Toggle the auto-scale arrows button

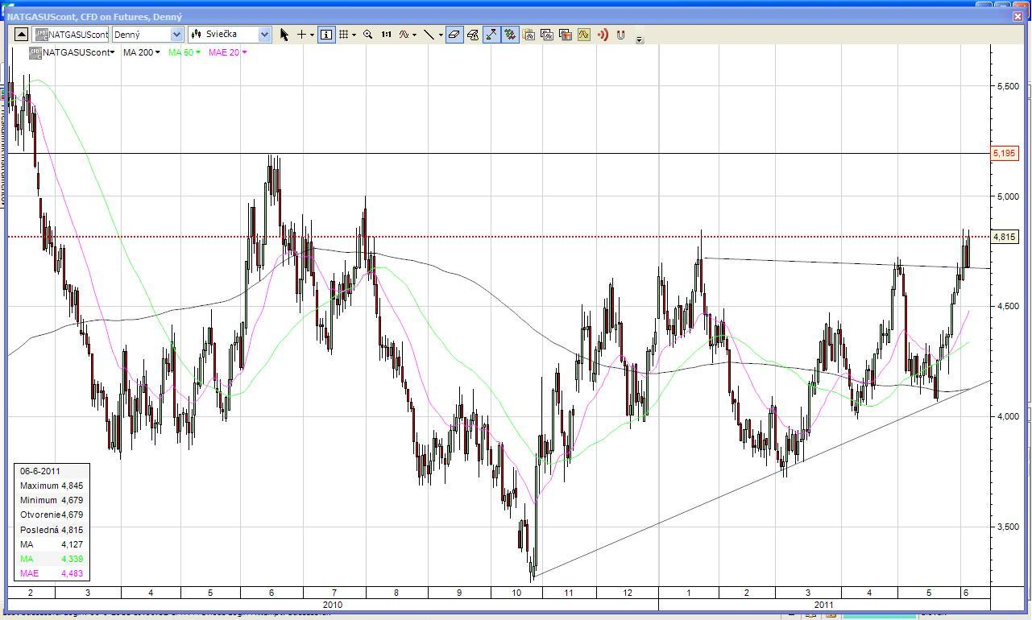(491, 35)
